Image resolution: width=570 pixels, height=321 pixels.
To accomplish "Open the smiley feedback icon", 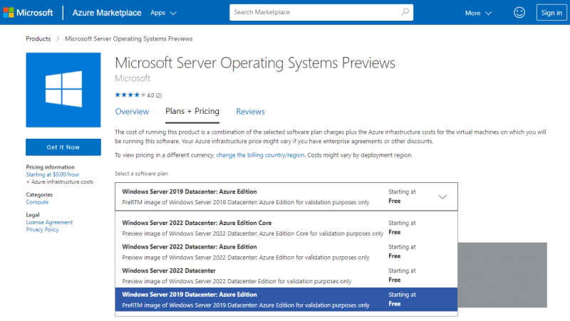I will [x=519, y=13].
